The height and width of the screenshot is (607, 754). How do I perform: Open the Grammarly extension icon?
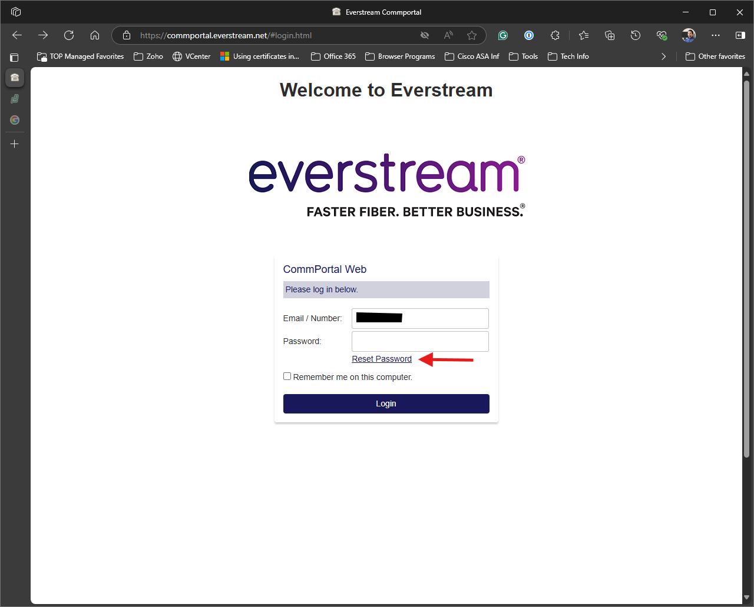[503, 35]
